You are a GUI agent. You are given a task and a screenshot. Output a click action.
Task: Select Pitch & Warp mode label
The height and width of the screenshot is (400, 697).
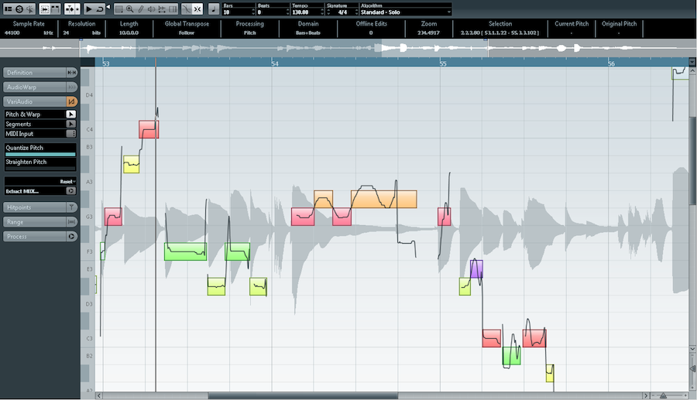pyautogui.click(x=23, y=114)
